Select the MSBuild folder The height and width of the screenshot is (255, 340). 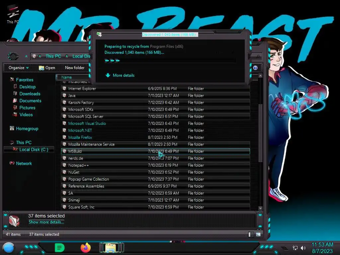(x=155, y=151)
